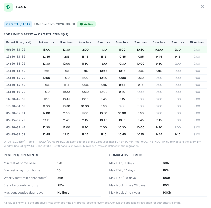Click the REST REQUIREMENTS heading
Viewport: 211px width, 208px height.
tap(21, 155)
